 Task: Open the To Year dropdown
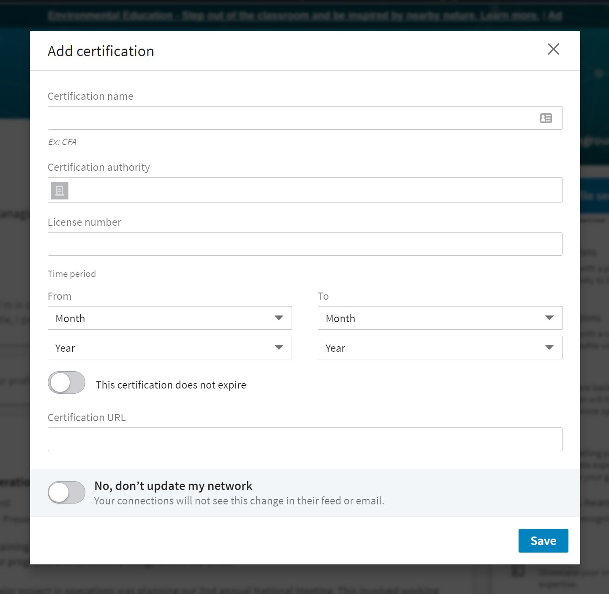coord(440,348)
